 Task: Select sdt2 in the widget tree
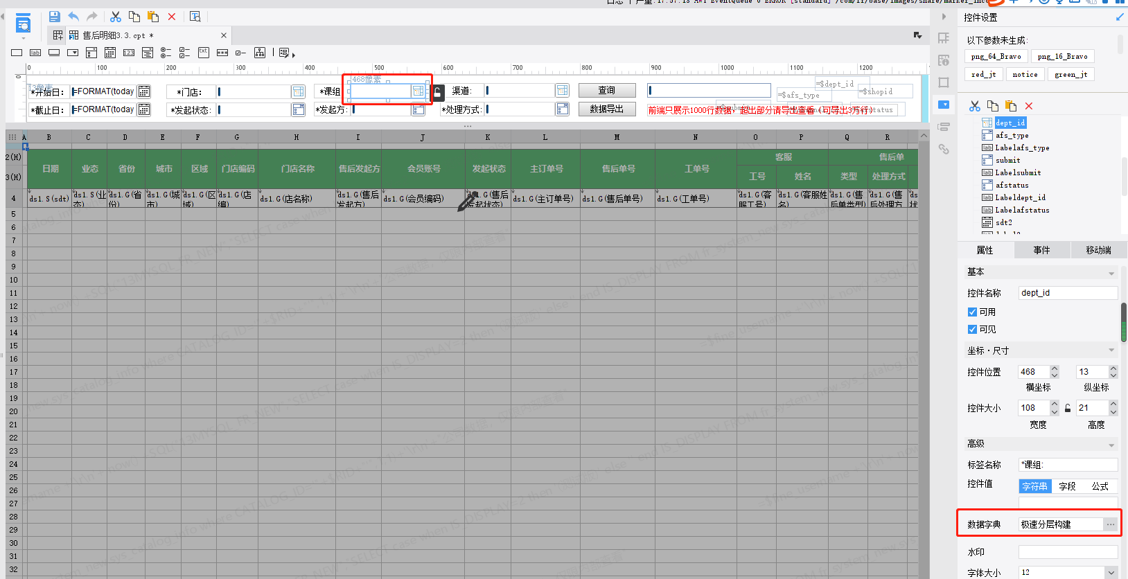pyautogui.click(x=1003, y=222)
